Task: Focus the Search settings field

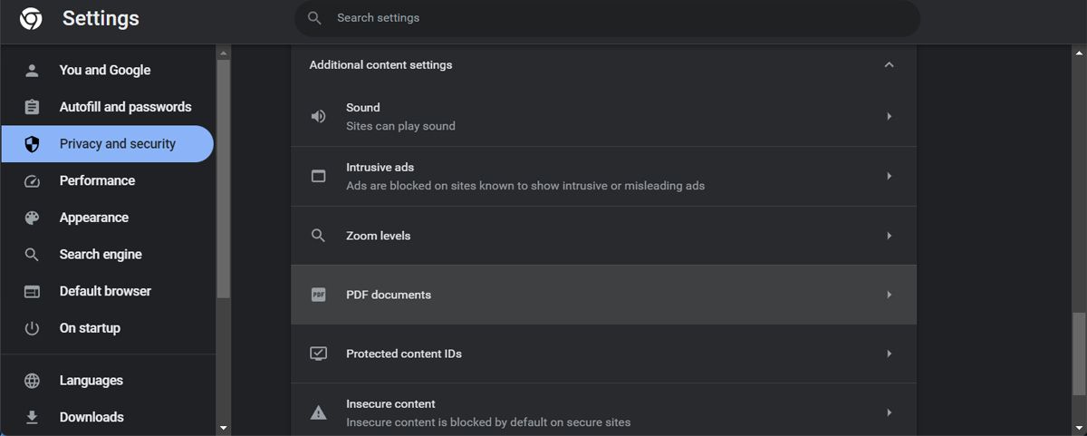Action: [607, 18]
